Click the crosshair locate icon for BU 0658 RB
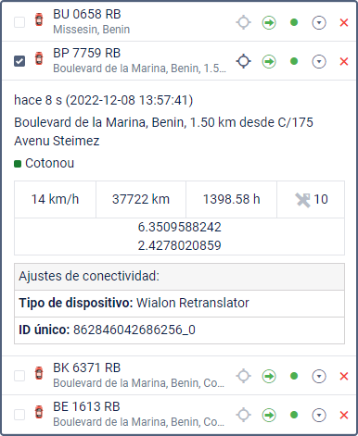 coord(244,22)
